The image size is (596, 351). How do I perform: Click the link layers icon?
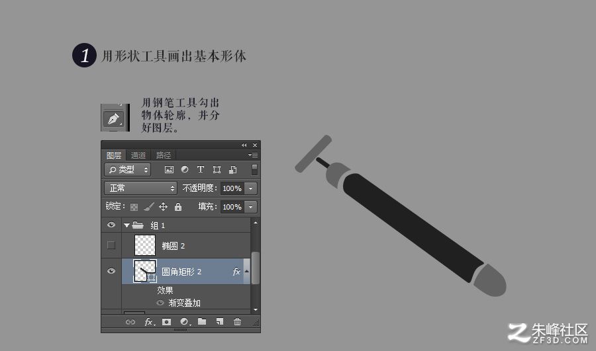click(x=130, y=322)
